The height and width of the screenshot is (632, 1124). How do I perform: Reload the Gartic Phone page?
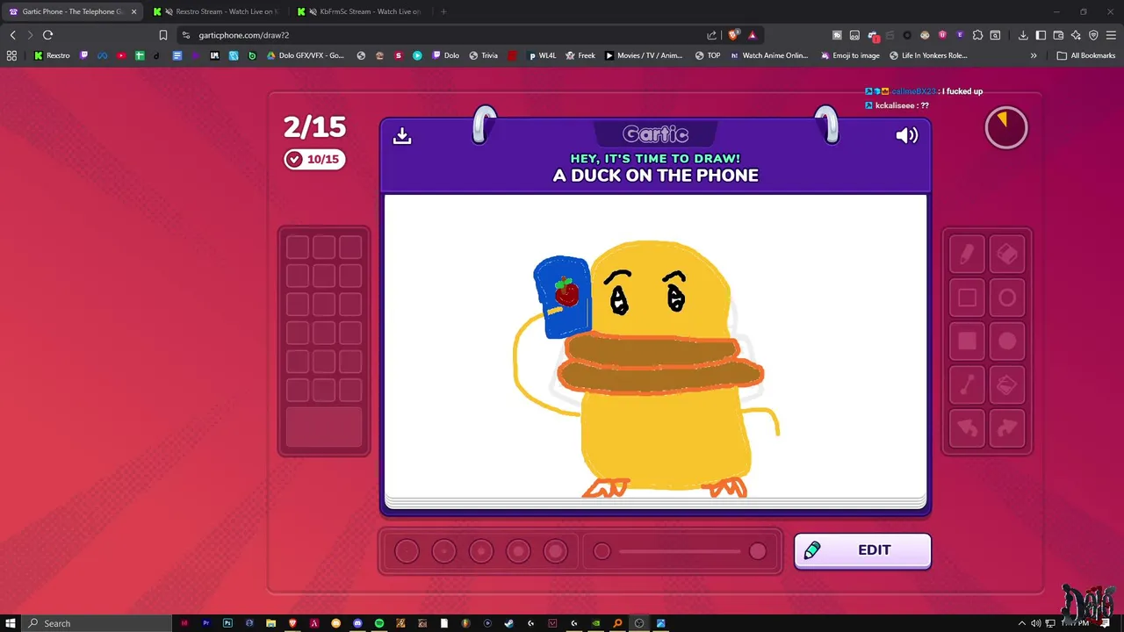pyautogui.click(x=47, y=35)
